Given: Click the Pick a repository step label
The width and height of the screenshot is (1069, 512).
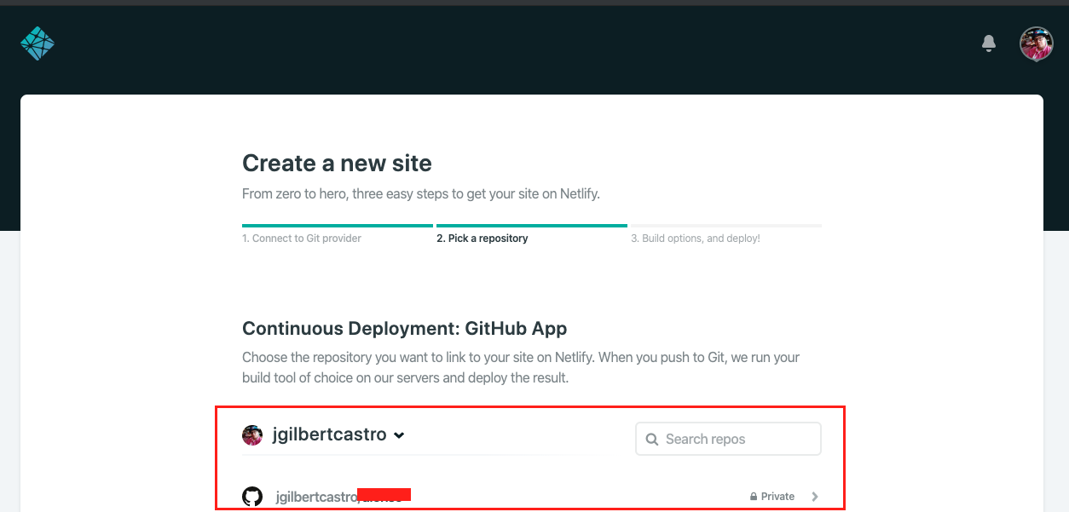Looking at the screenshot, I should 482,238.
